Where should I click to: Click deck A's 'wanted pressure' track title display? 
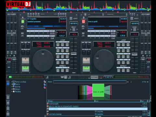coord(34,21)
